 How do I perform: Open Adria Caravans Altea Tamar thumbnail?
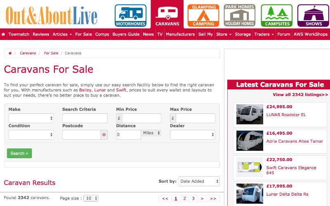(x=250, y=140)
